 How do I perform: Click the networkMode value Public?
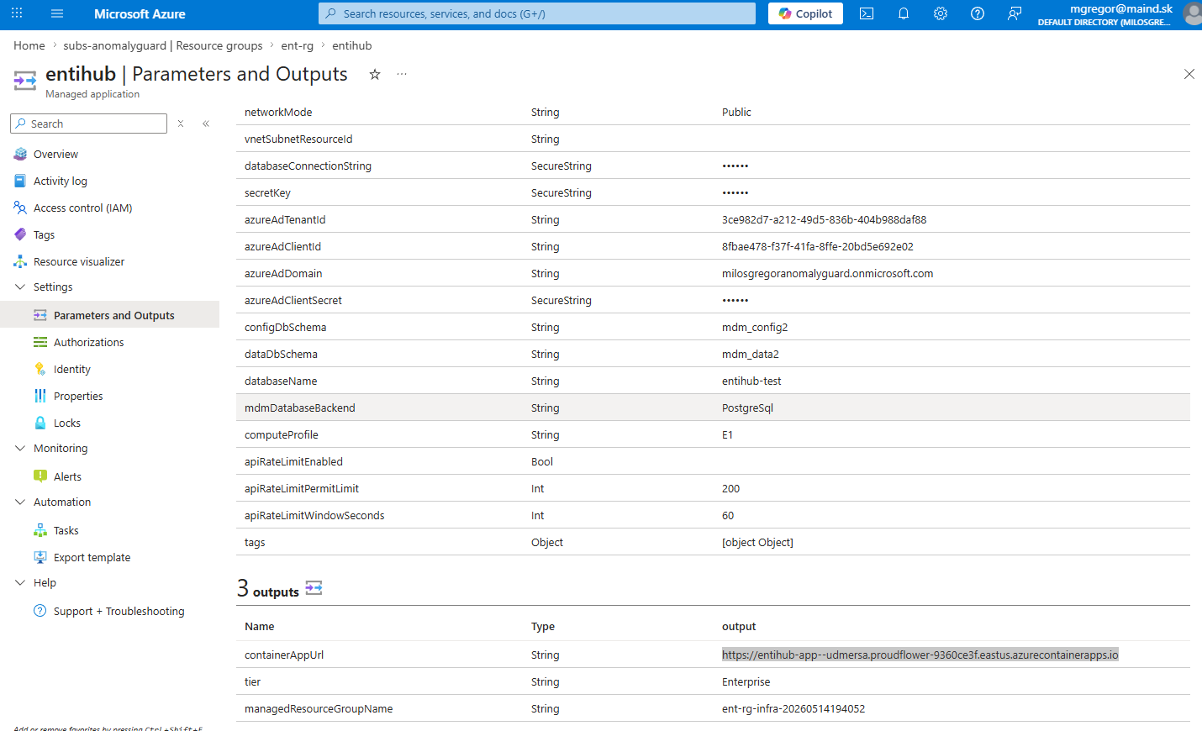click(x=736, y=112)
